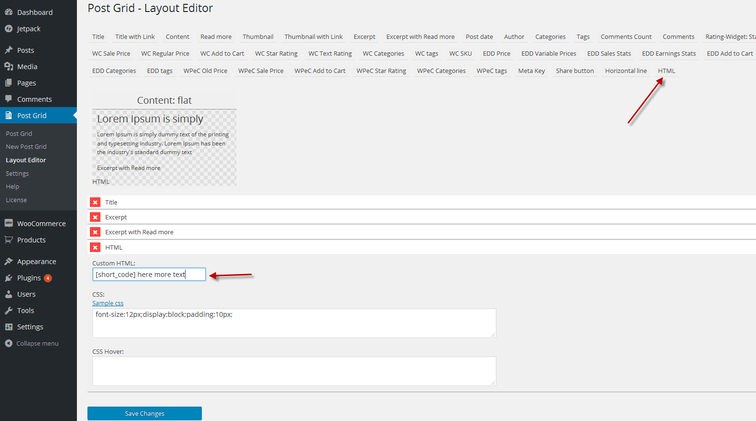This screenshot has height=421, width=756.
Task: Add the HTML layout element
Action: pos(667,71)
